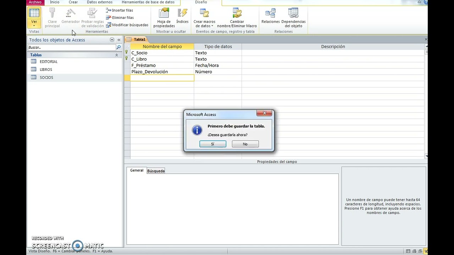
Task: Click the Tipo de datos column header
Action: click(218, 46)
